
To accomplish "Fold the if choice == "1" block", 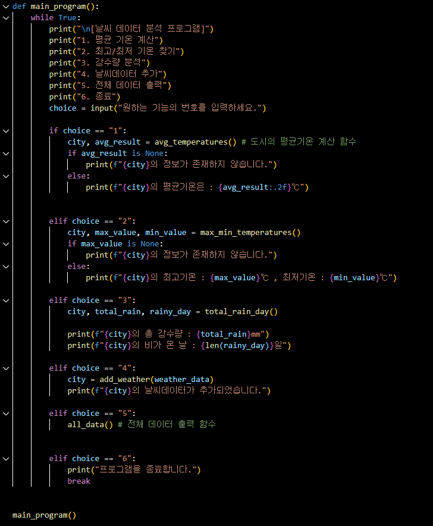I will pyautogui.click(x=6, y=131).
